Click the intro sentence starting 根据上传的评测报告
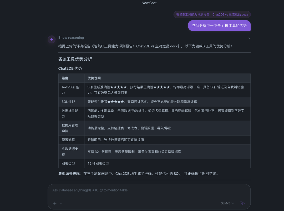 (145, 46)
